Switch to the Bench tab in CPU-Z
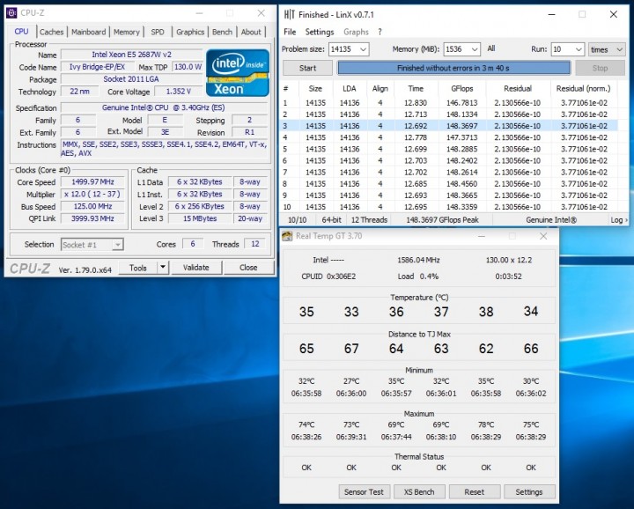This screenshot has width=634, height=509. [223, 32]
